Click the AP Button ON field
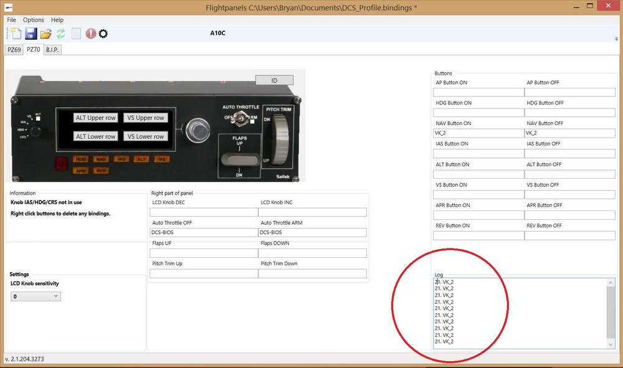Viewport: 623px width, 368px height. coord(478,92)
